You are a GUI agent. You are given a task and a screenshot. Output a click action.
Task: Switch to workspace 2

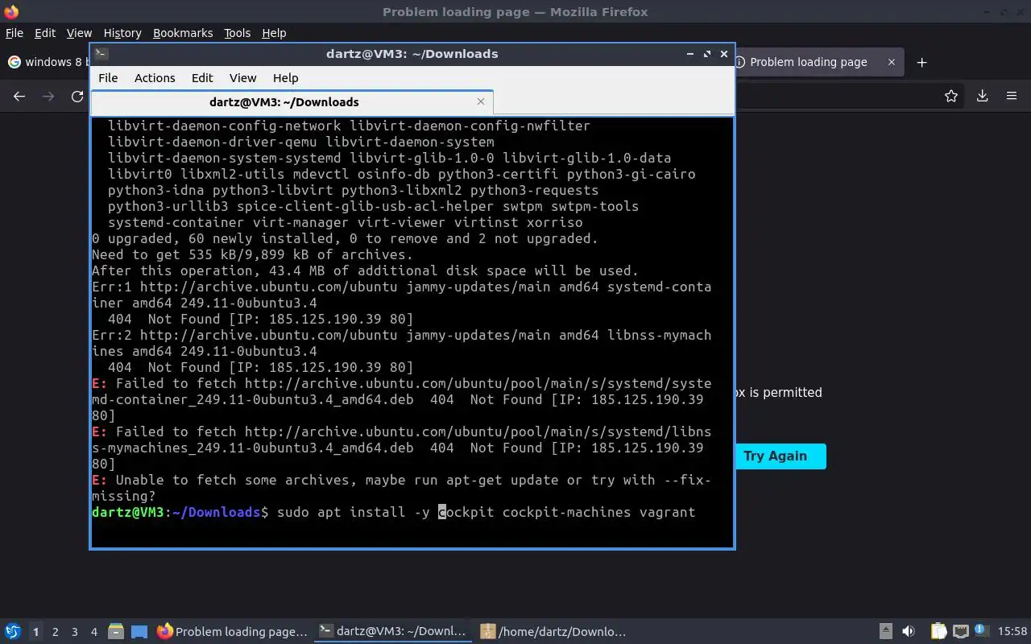pos(55,632)
